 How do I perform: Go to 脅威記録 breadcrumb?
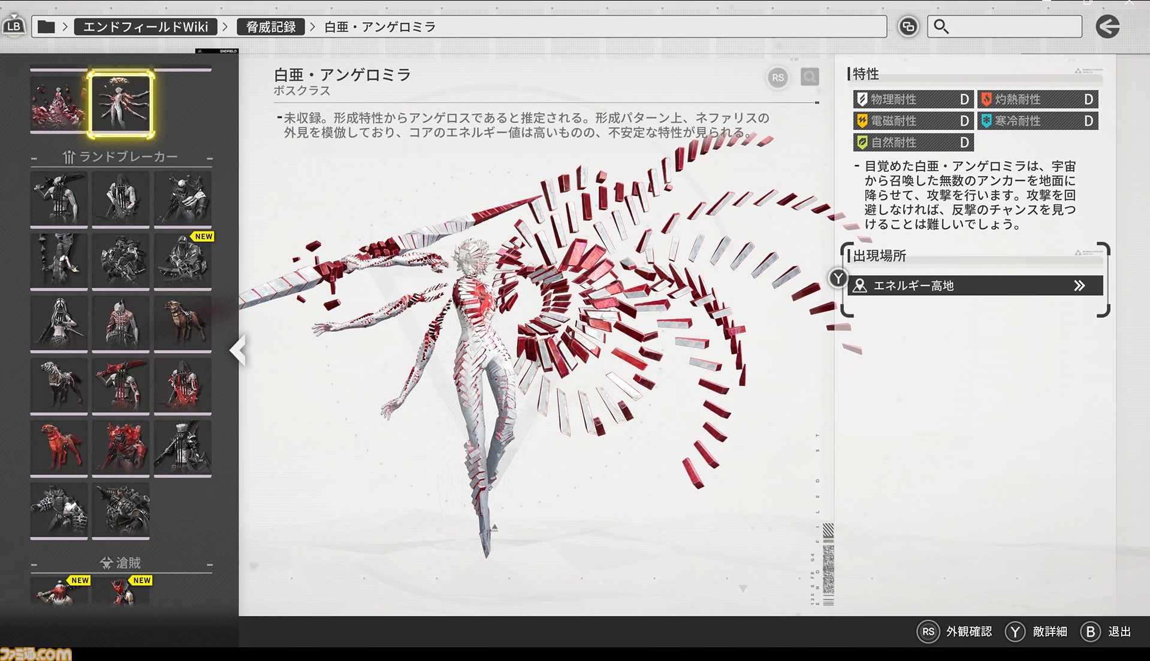click(x=271, y=27)
